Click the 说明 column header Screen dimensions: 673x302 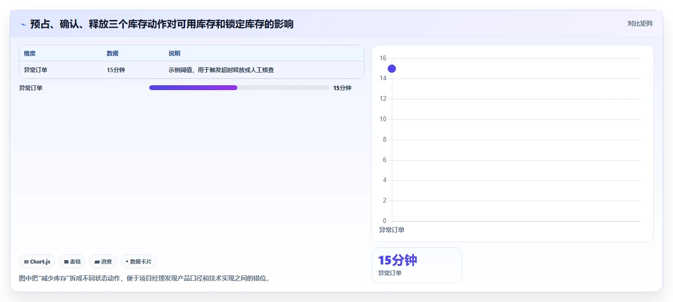point(174,54)
